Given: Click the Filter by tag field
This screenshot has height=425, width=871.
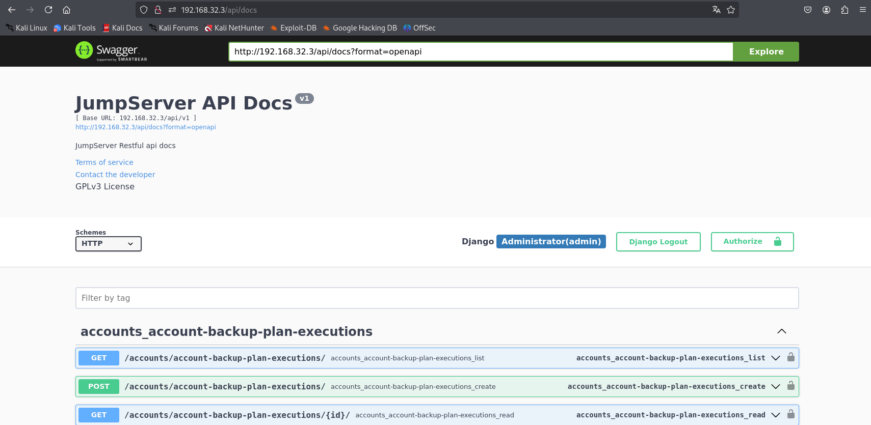Looking at the screenshot, I should 437,298.
